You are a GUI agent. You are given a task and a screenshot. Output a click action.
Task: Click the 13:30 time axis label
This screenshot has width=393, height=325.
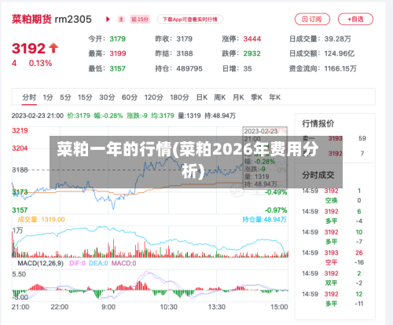pos(217,307)
